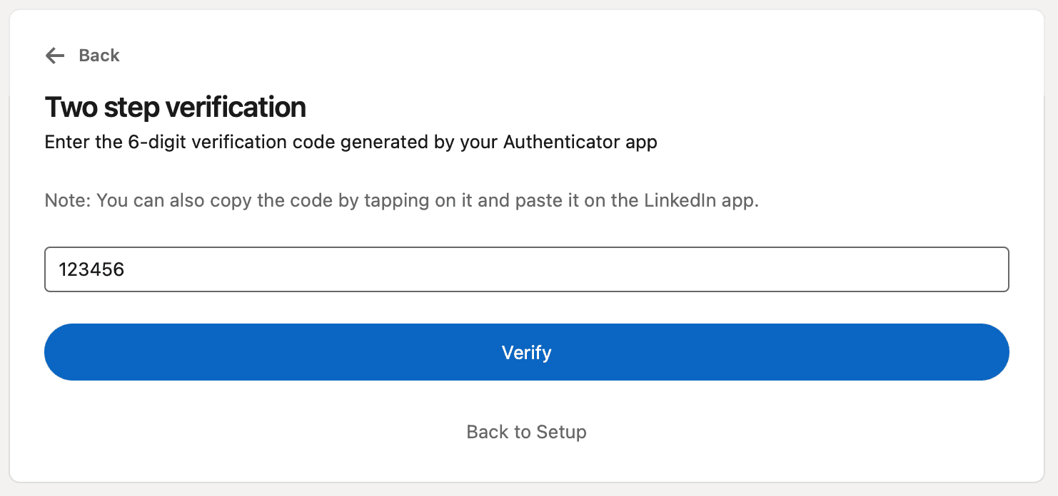Click the Verify button

(527, 352)
